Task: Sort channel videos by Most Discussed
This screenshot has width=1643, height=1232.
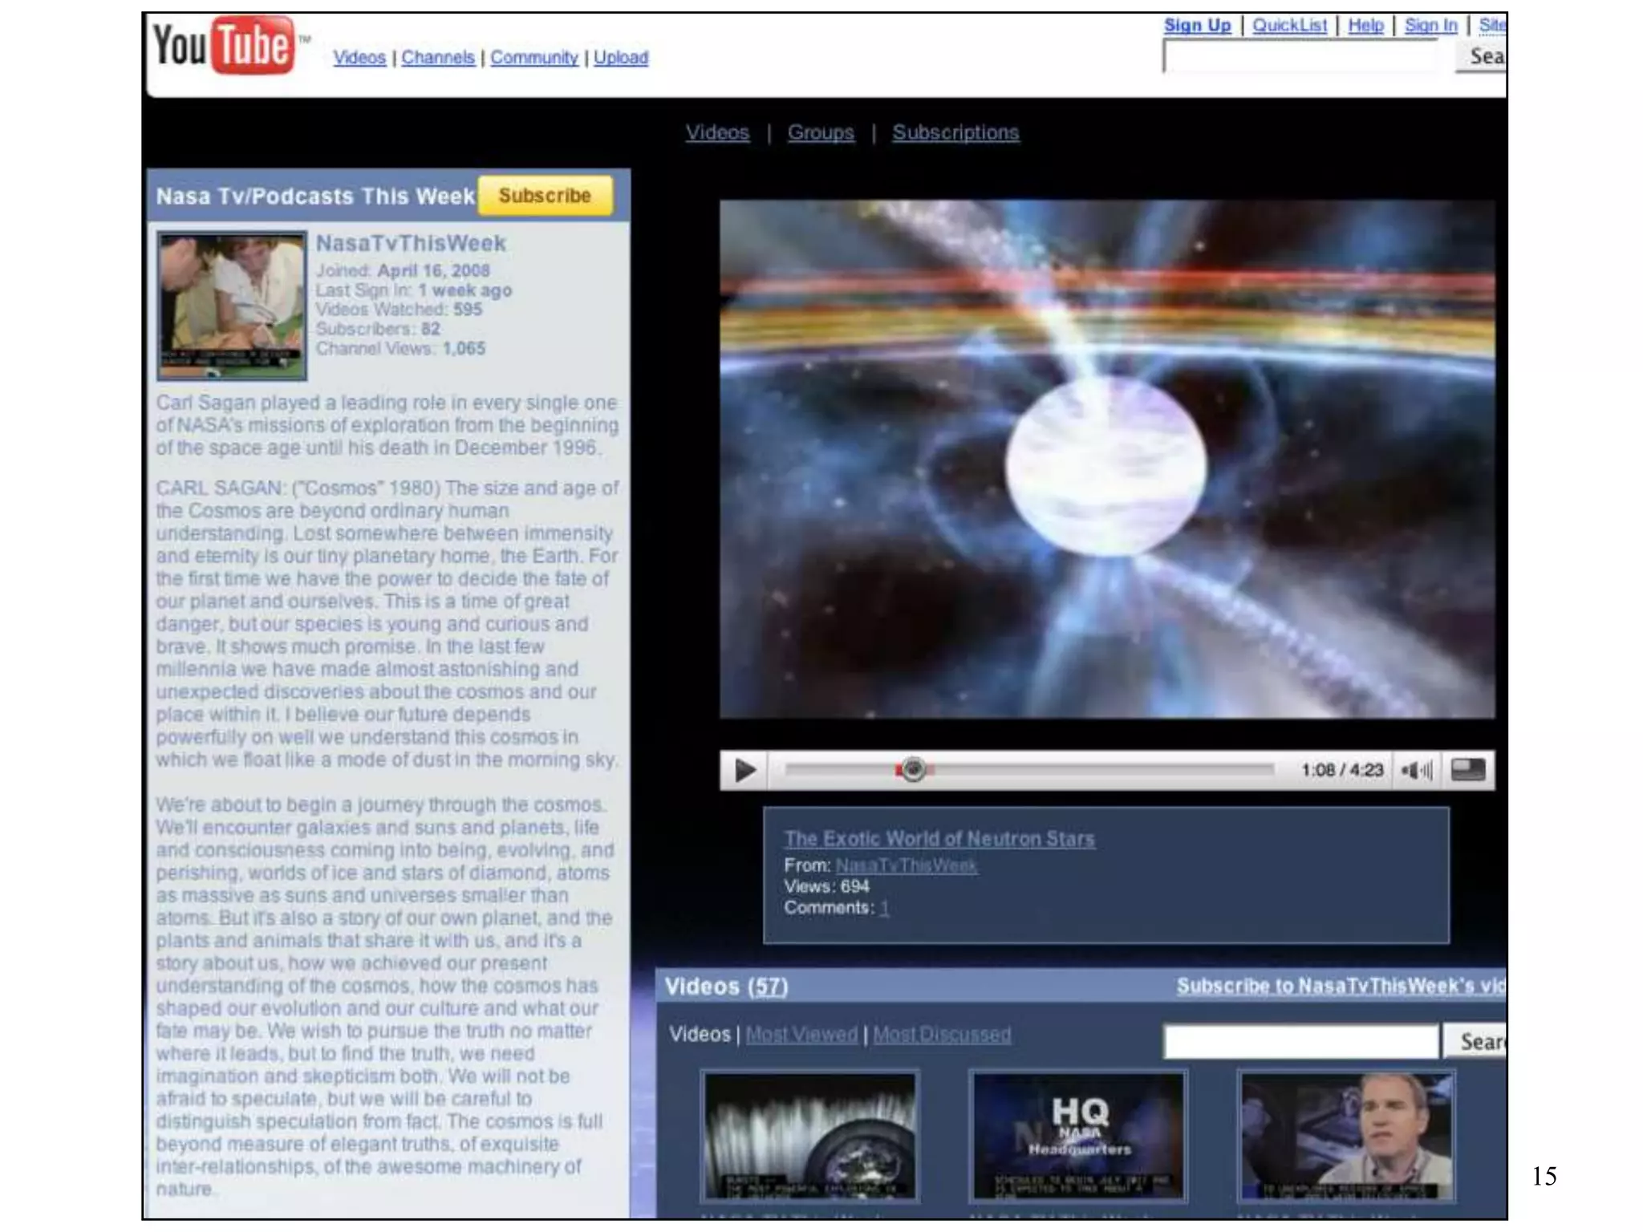Action: [942, 1035]
